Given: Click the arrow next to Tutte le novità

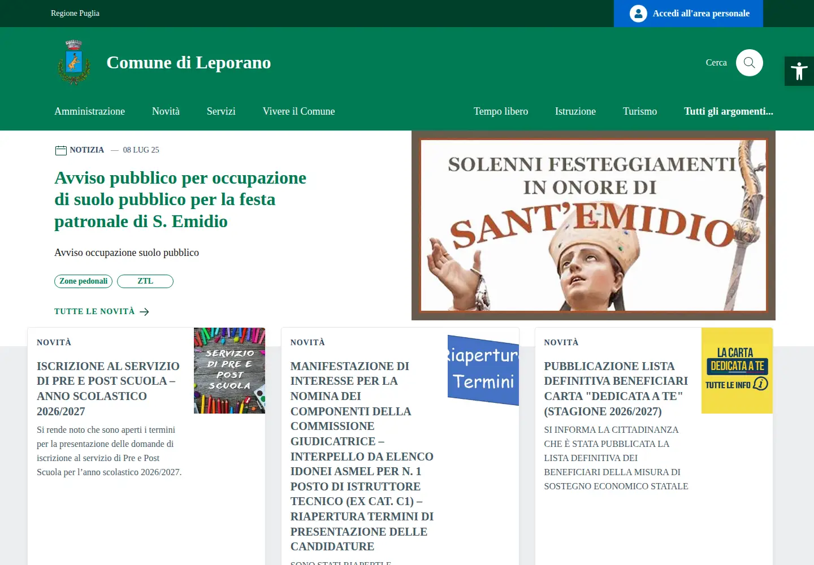Looking at the screenshot, I should click(x=145, y=312).
